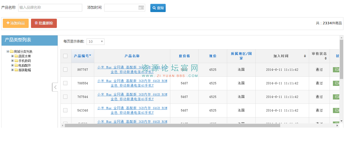The width and height of the screenshot is (347, 141).
Task: Select the 蔬菜水果 folder icon
Action: (16, 56)
